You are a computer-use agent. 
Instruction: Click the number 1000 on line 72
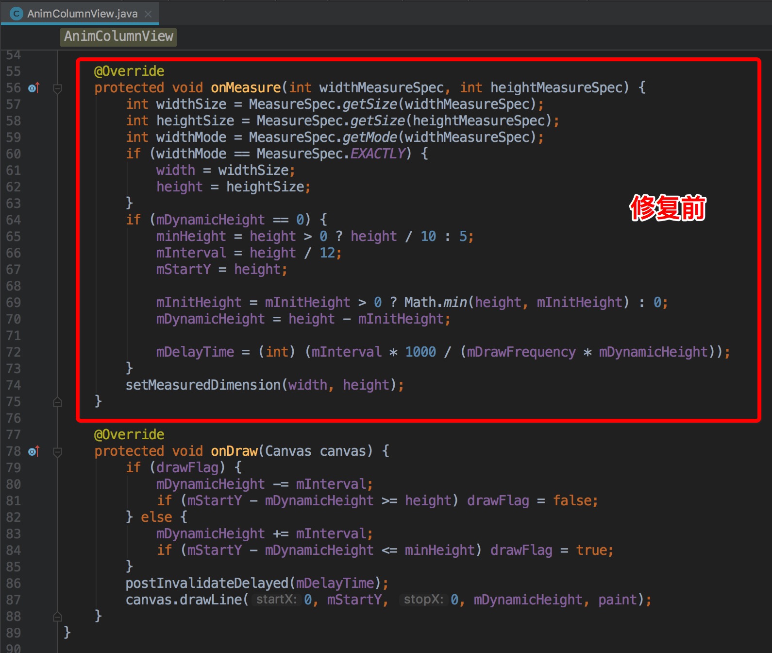(x=420, y=352)
